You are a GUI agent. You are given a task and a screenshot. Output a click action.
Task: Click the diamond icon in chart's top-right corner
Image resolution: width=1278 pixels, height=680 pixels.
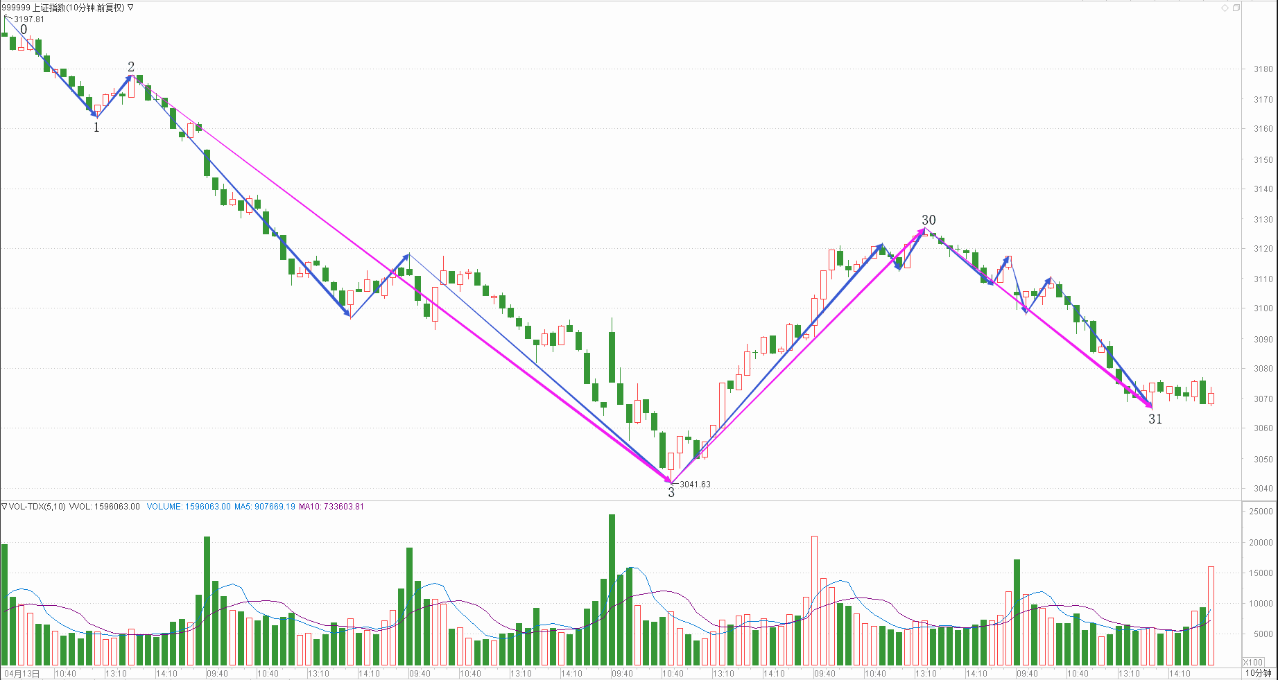pos(1225,8)
